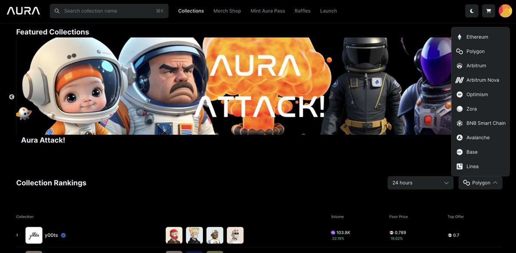Select Linea from the chain menu

[480, 166]
